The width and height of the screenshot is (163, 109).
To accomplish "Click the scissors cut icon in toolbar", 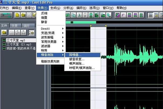I will pyautogui.click(x=79, y=15).
